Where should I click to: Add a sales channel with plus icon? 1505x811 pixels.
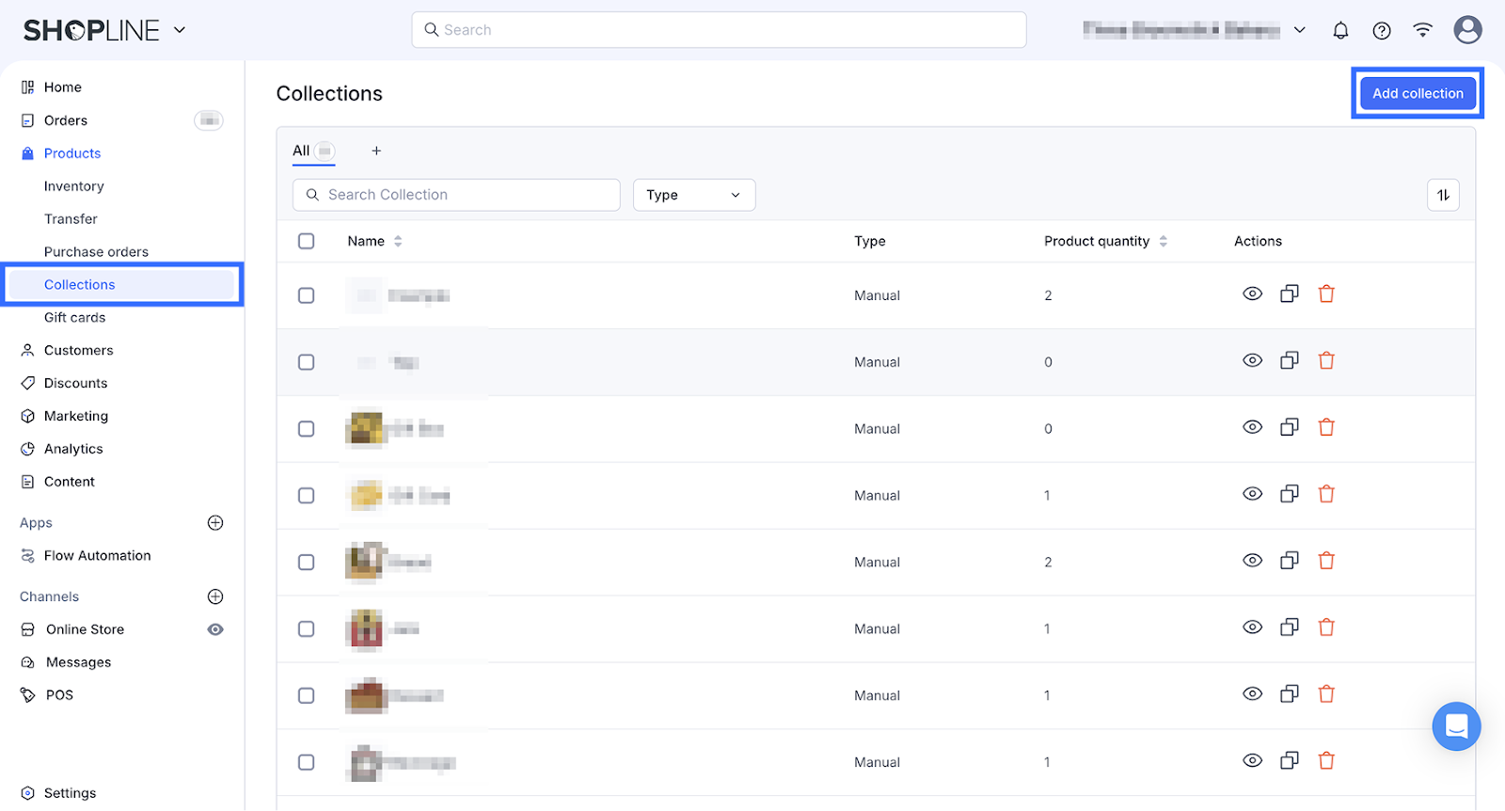[x=215, y=596]
